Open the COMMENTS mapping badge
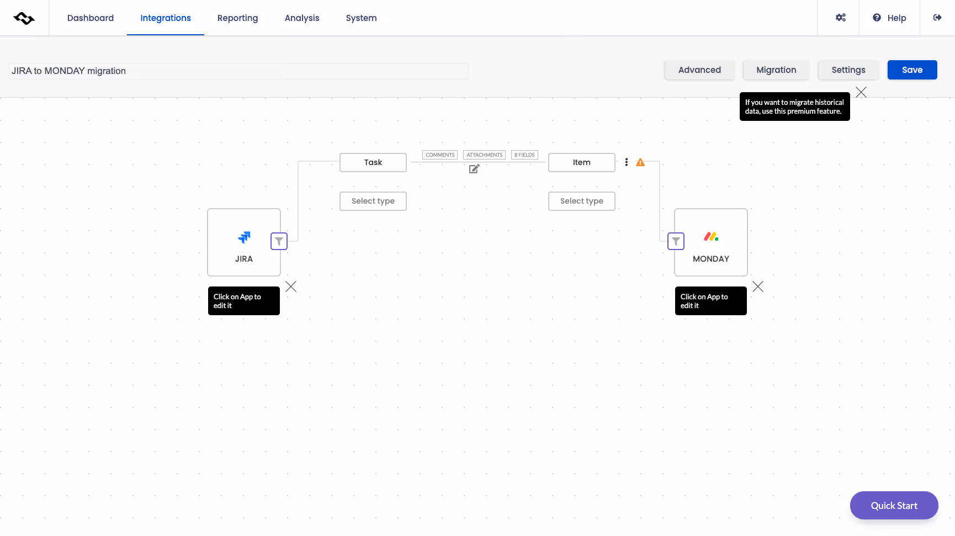This screenshot has height=536, width=955. pyautogui.click(x=439, y=155)
